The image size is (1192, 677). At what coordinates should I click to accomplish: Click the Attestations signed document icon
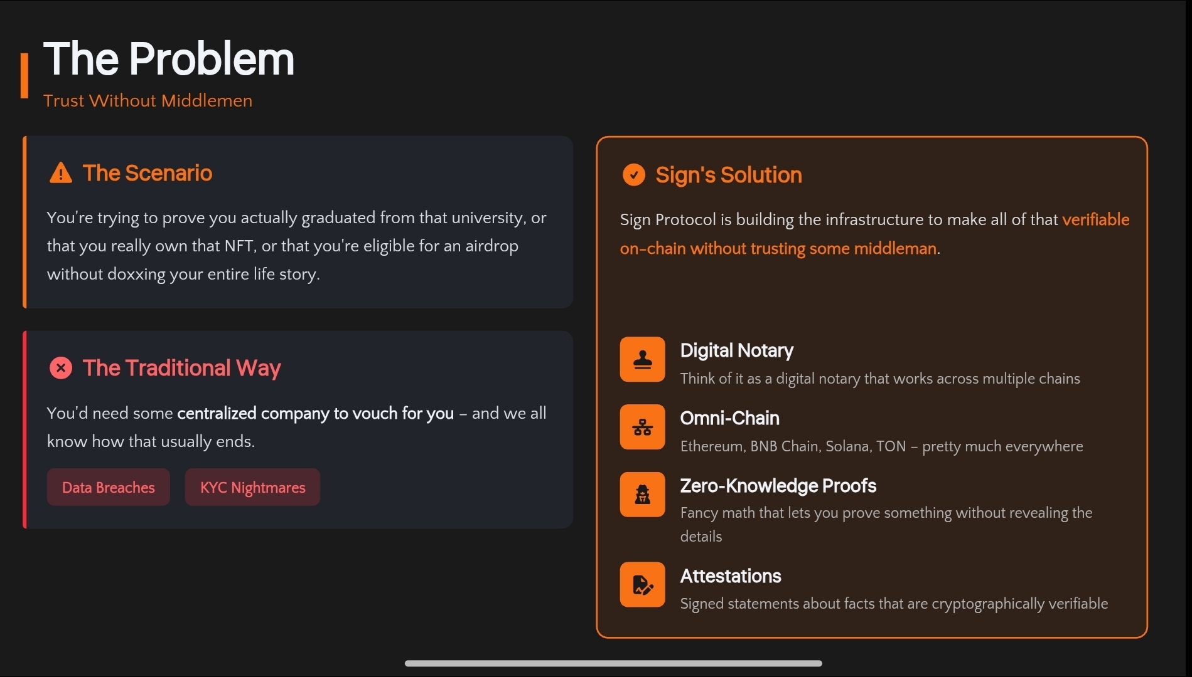[x=642, y=584]
